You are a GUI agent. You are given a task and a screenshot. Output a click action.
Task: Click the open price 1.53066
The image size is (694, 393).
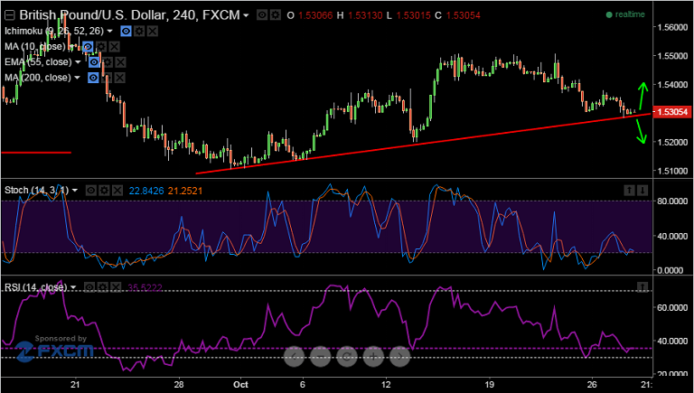tap(315, 15)
